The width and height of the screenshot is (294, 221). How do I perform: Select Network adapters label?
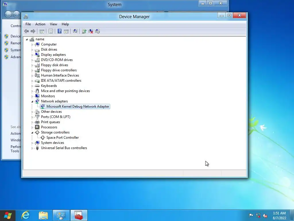(54, 101)
